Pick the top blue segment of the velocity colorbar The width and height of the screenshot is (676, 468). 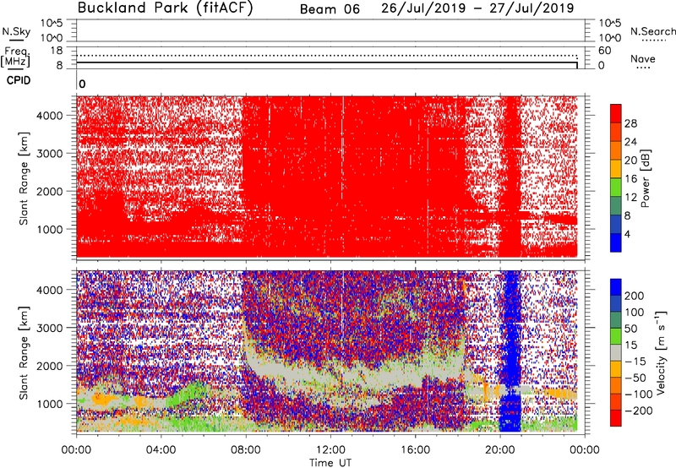(x=616, y=287)
